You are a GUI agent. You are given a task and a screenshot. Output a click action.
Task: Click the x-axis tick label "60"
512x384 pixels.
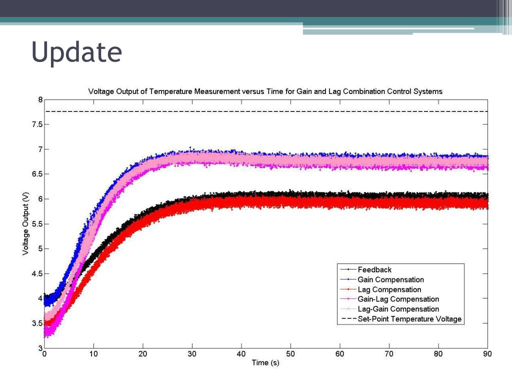[340, 354]
